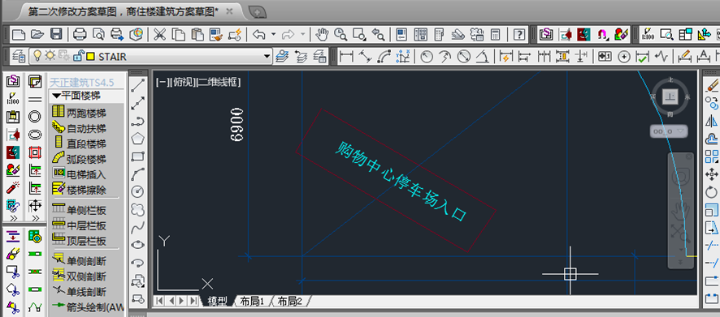The height and width of the screenshot is (317, 720).
Task: Click the Erase tool in Modify toolbar
Action: point(711,85)
